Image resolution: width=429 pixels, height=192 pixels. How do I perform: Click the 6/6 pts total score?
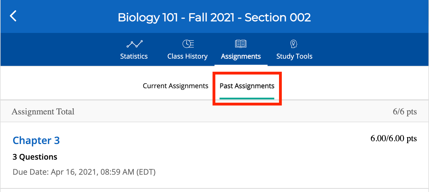click(x=405, y=111)
